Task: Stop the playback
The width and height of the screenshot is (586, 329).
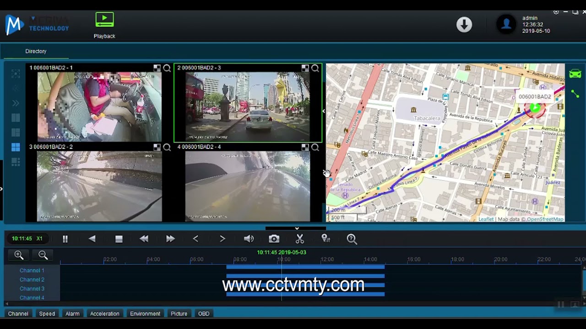Action: 119,239
